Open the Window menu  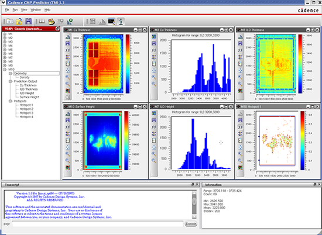click(36, 10)
